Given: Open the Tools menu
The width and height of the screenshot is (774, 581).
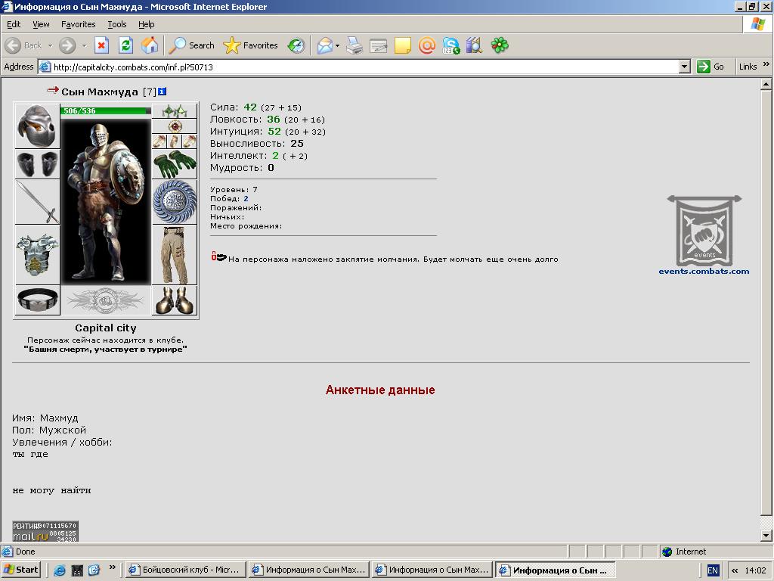Looking at the screenshot, I should click(x=117, y=24).
